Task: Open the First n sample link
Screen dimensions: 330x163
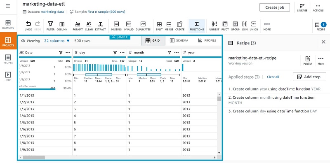Action: coord(106,12)
